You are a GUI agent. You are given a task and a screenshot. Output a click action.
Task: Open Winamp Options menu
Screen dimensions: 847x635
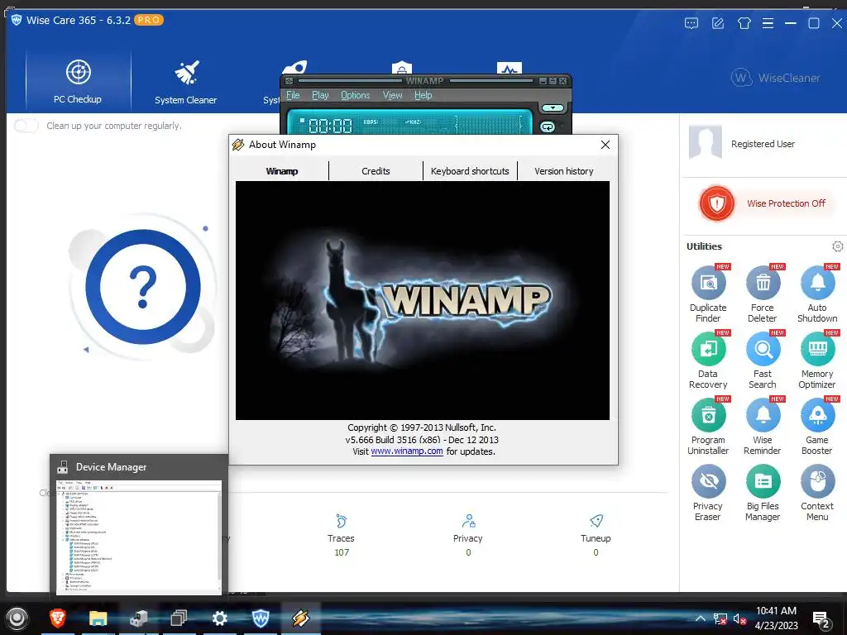tap(356, 95)
